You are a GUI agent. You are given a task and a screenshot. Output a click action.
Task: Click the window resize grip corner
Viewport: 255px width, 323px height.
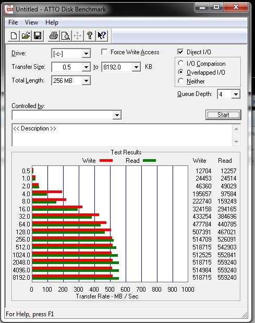click(x=244, y=315)
